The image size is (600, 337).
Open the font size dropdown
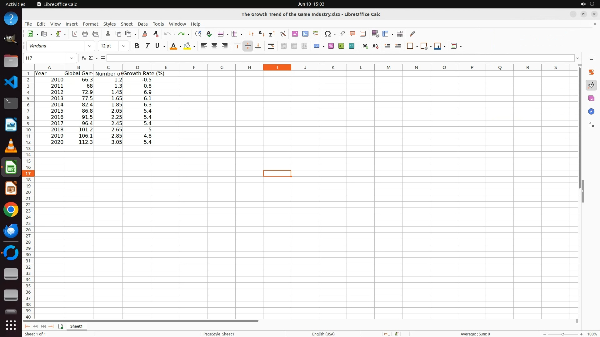tap(124, 46)
